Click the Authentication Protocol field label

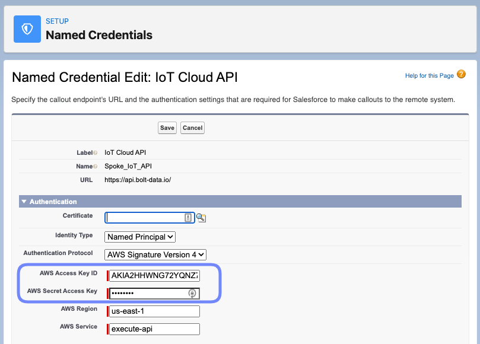58,253
